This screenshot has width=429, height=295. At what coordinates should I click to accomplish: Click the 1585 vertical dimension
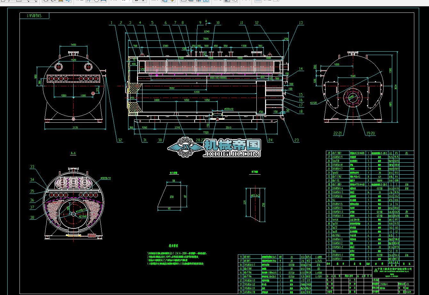pos(390,70)
